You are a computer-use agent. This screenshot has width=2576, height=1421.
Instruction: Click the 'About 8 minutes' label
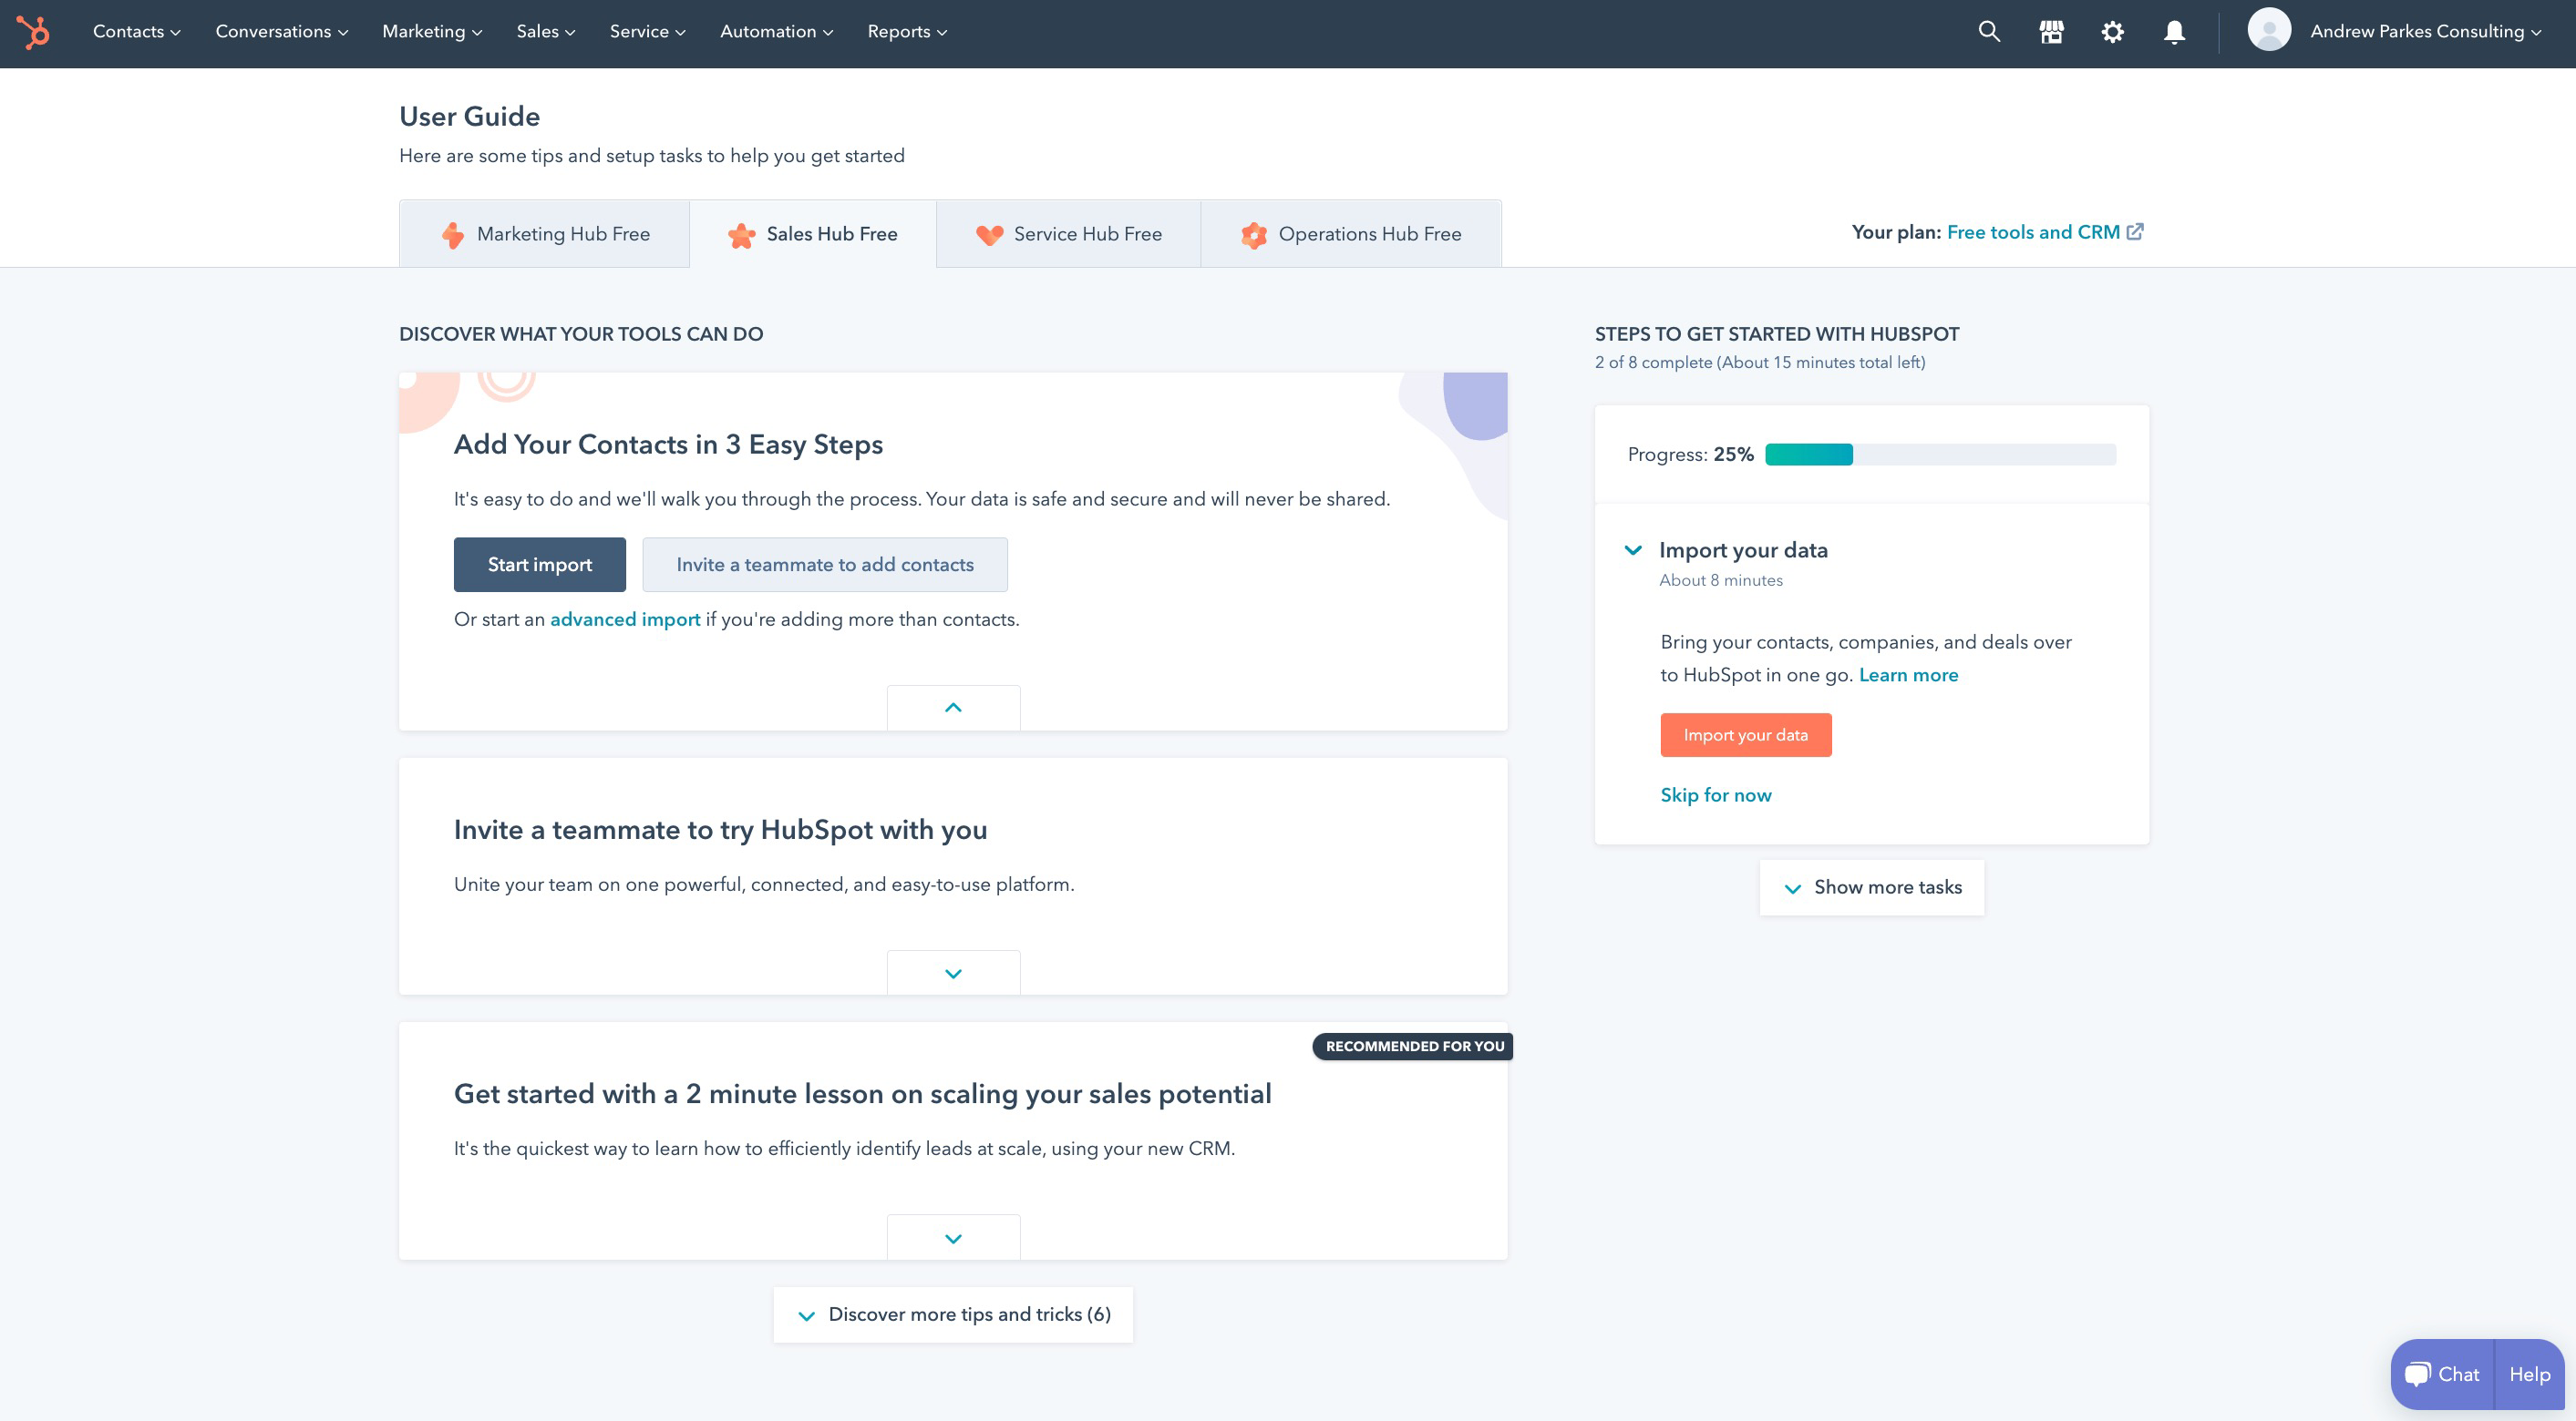pos(1721,580)
